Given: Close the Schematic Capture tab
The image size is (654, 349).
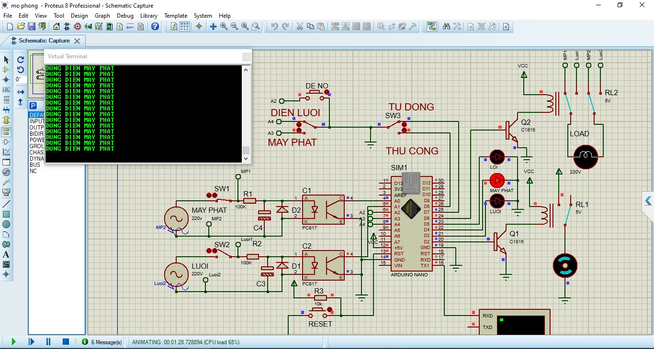Looking at the screenshot, I should point(78,41).
